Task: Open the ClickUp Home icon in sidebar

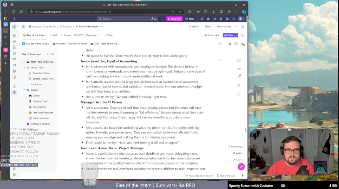Action: [14, 35]
